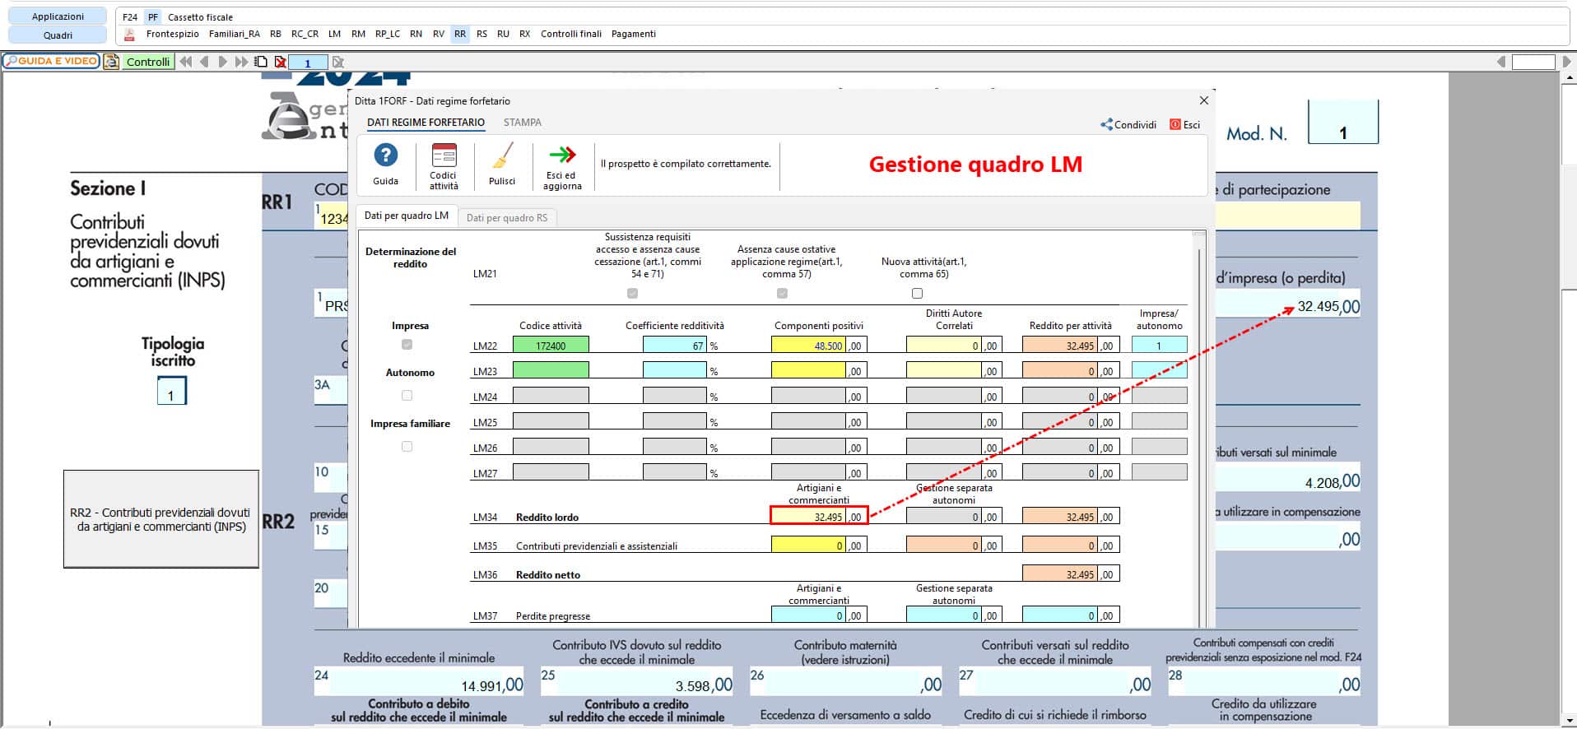Click LM22 Impresa/autonomo field

[1159, 346]
